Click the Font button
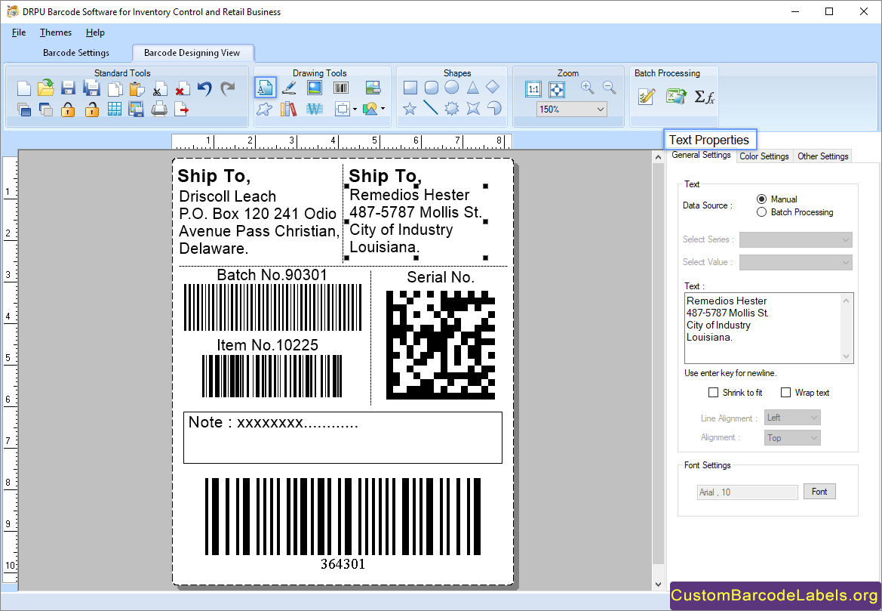 click(x=819, y=492)
